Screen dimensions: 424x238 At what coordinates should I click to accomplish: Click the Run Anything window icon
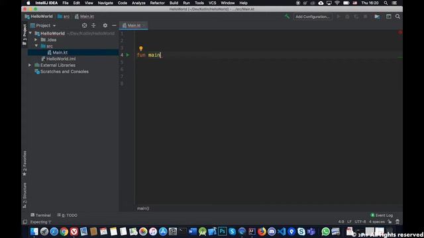click(389, 17)
